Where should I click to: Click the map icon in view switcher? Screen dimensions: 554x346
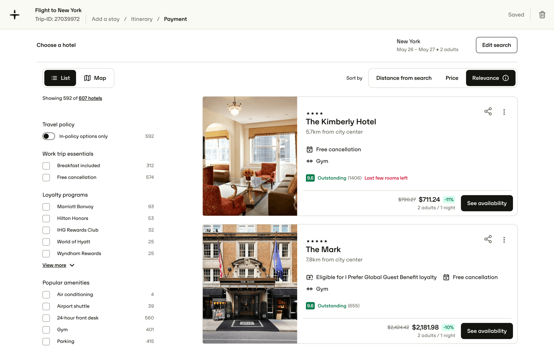click(x=87, y=78)
